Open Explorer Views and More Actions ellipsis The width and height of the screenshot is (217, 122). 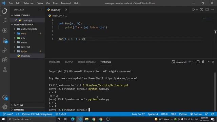(40, 9)
